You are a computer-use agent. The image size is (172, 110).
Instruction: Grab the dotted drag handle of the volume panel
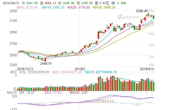[132, 72]
